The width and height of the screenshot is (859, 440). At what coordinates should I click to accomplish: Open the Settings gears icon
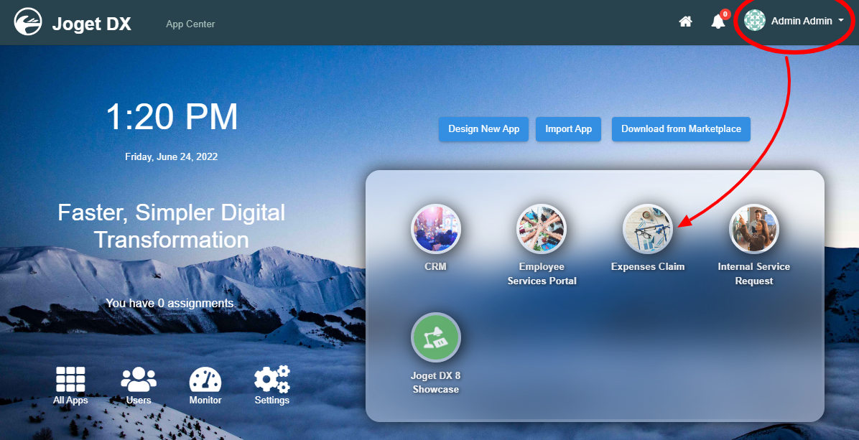271,379
